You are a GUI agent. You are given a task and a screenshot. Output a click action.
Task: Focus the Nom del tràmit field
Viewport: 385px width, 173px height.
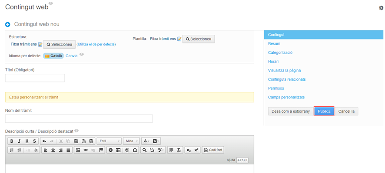click(x=79, y=119)
